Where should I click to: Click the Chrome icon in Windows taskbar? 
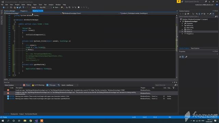tap(30, 121)
